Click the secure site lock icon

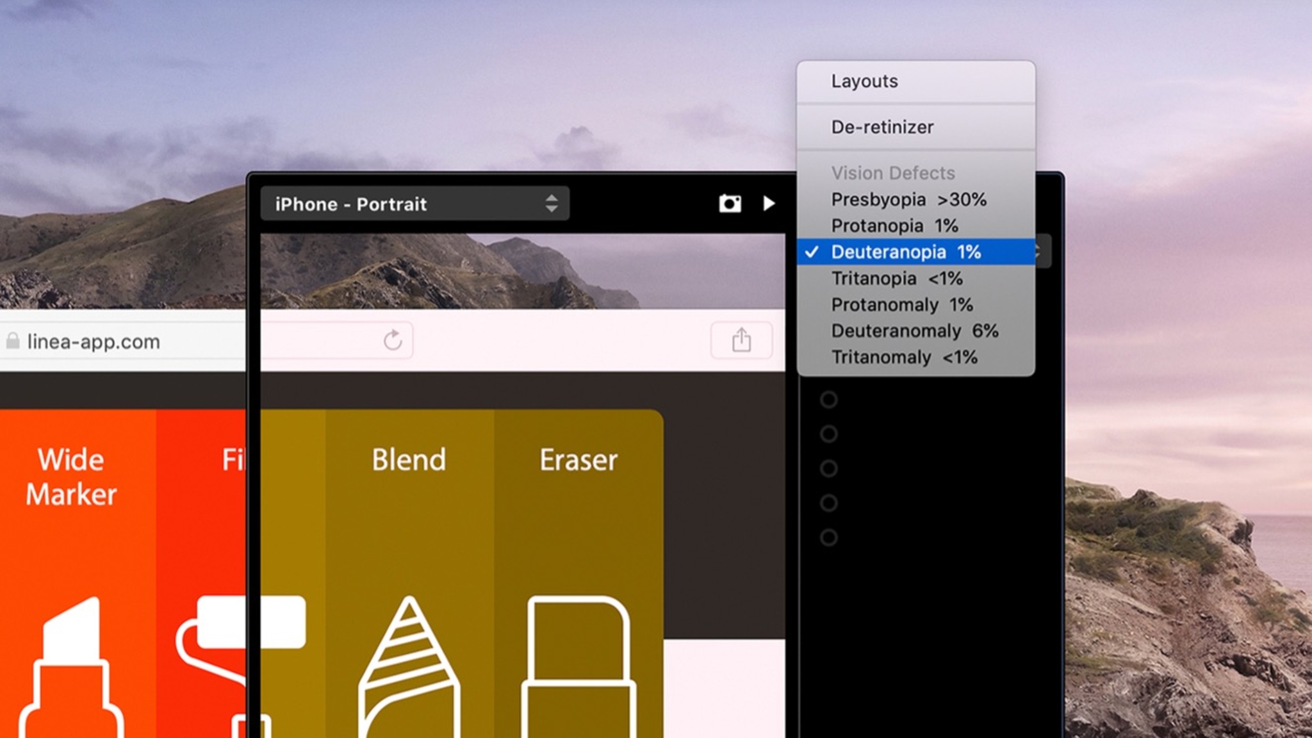(15, 341)
